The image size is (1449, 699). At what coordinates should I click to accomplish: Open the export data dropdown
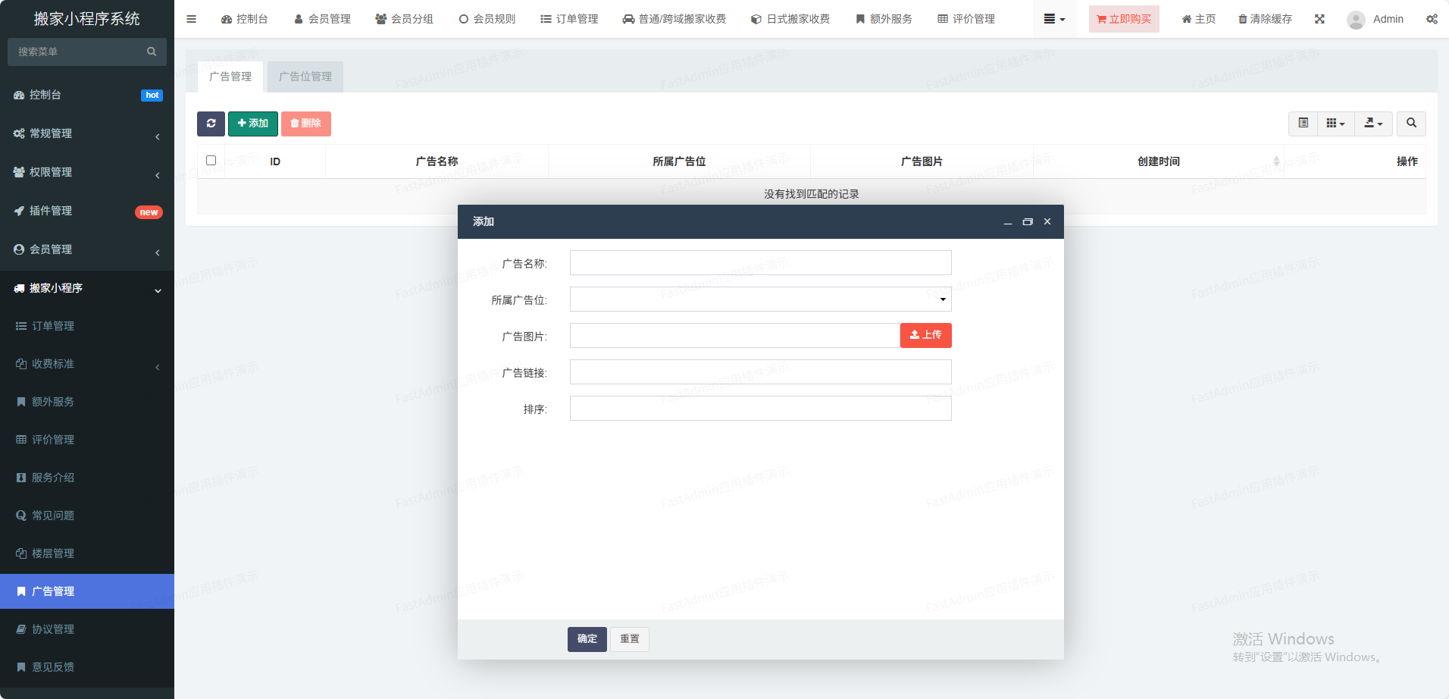pos(1373,124)
